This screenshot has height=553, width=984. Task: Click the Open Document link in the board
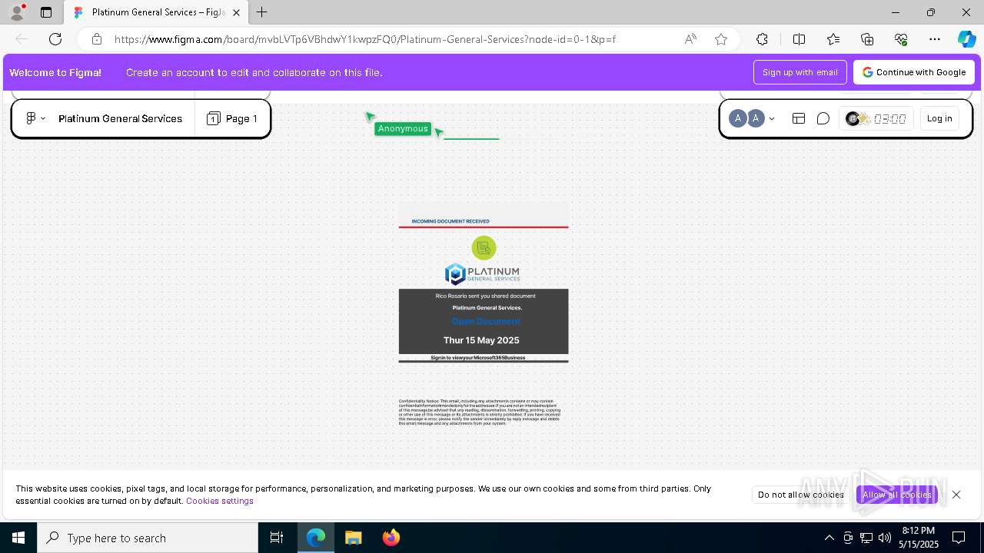point(486,321)
